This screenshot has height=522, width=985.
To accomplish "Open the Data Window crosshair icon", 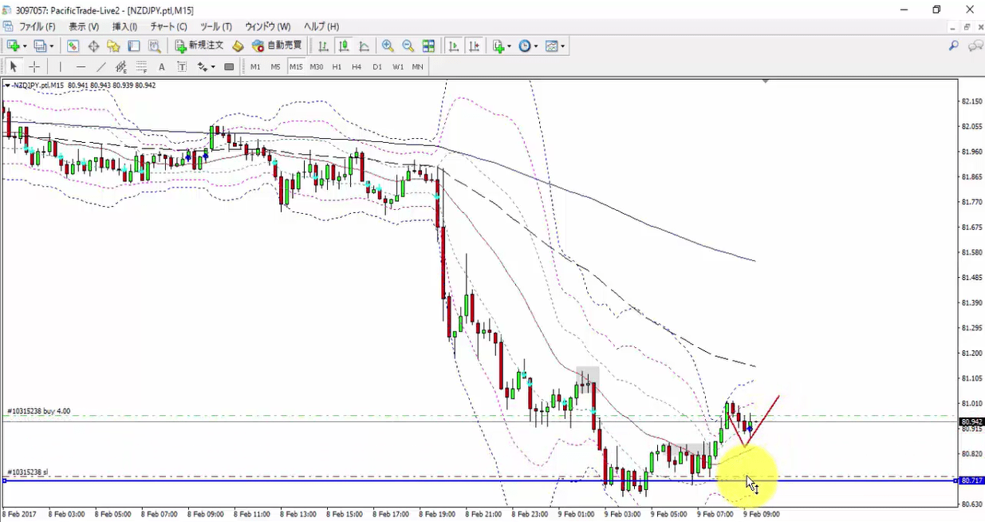I will [93, 46].
